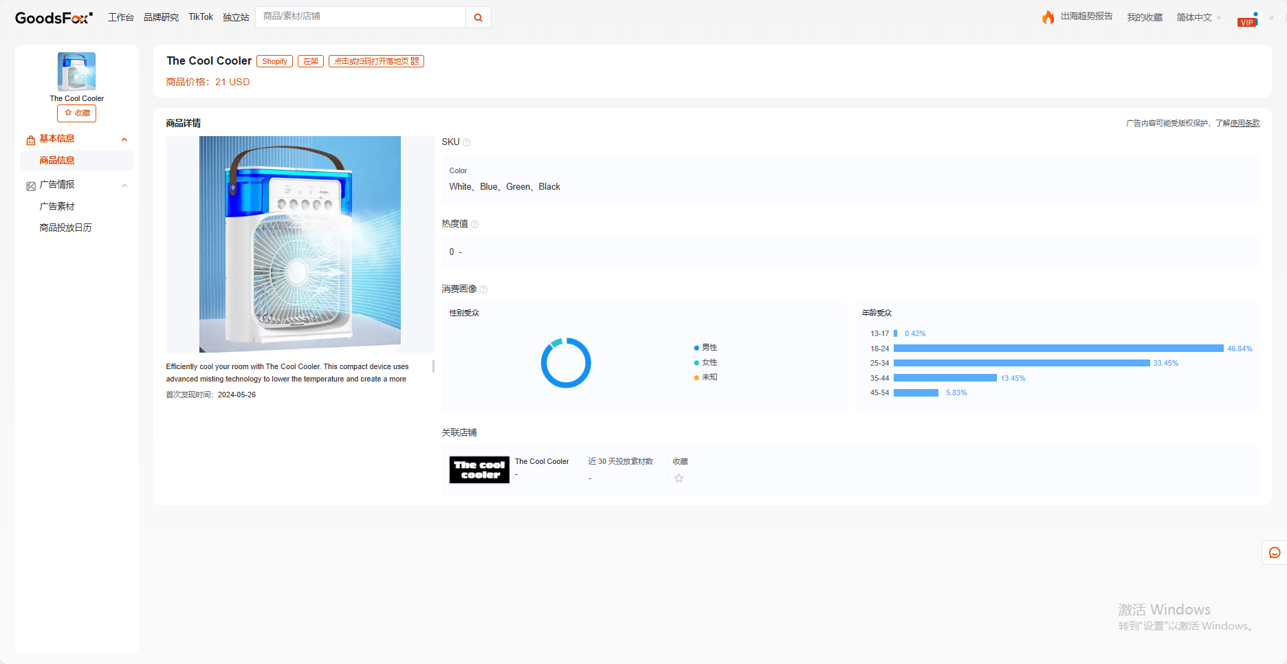Toggle the 男性 legend item
Viewport: 1287px width, 664px height.
tap(705, 348)
